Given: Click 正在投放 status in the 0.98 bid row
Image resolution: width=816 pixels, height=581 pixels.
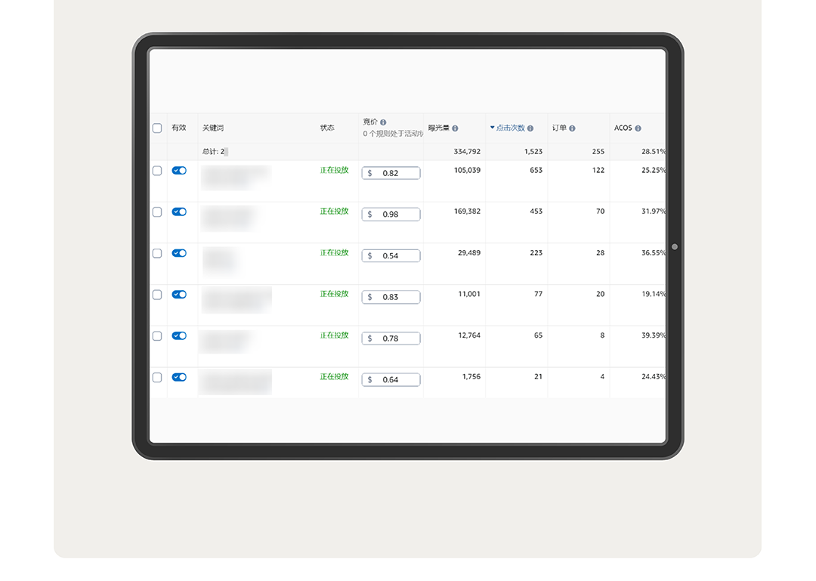Looking at the screenshot, I should (334, 212).
